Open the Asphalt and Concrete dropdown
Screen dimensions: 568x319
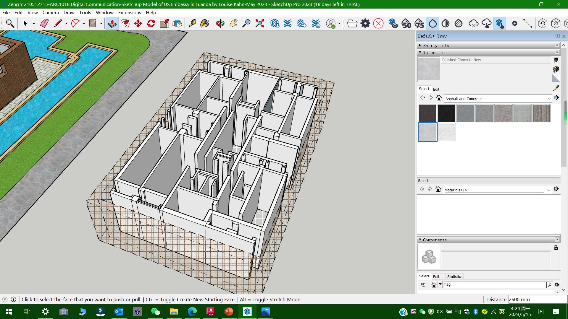click(549, 99)
